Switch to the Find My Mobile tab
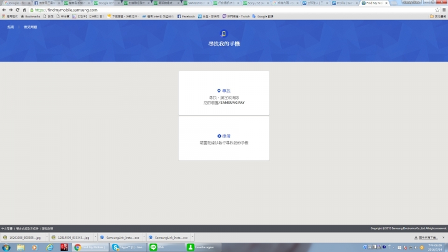Image resolution: width=448 pixels, height=252 pixels. (x=375, y=3)
